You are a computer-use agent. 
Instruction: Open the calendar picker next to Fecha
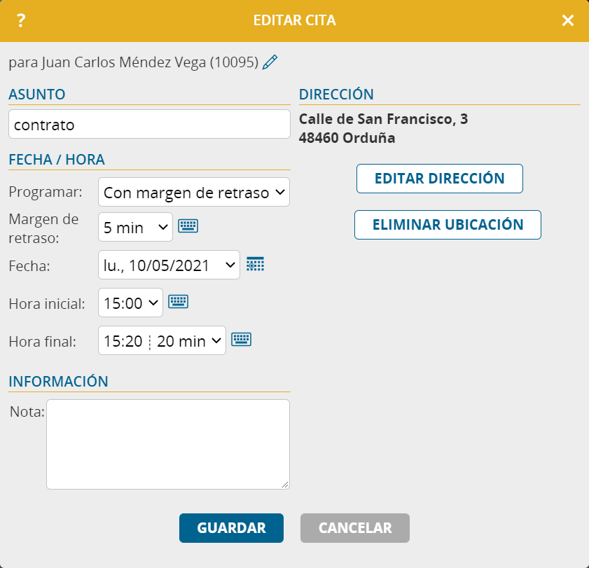[x=256, y=264]
